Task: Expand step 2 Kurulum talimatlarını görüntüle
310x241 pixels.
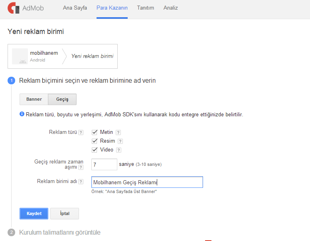Action: click(60, 232)
